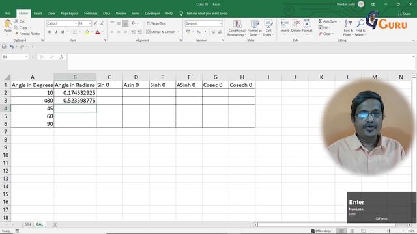
Task: Switch to the Page Layout tab
Action: (x=70, y=13)
